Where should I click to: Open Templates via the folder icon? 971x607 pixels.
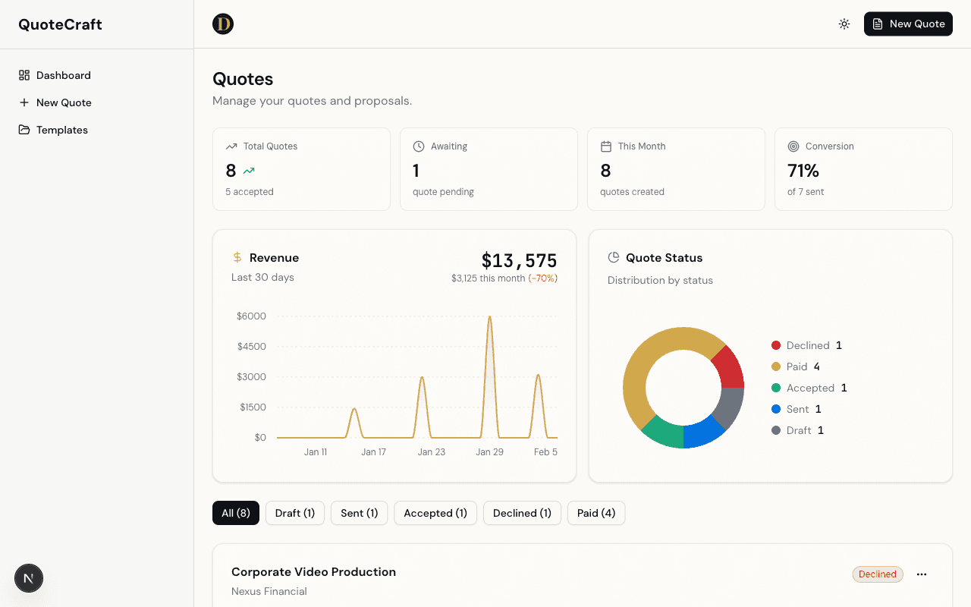tap(25, 129)
